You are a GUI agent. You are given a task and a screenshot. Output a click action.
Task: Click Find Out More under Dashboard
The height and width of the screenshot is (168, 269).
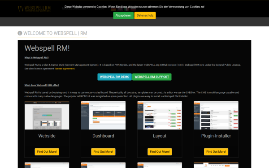tap(103, 152)
